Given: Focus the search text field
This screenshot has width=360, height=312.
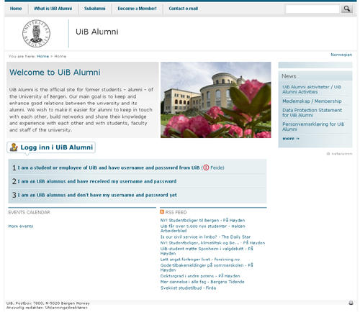Looking at the screenshot, I should click(x=312, y=9).
